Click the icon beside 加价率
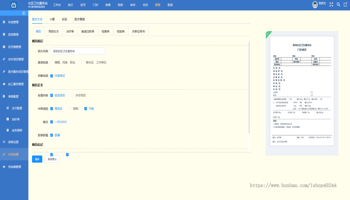Viewport: 350px width, 200px height. tap(8, 119)
